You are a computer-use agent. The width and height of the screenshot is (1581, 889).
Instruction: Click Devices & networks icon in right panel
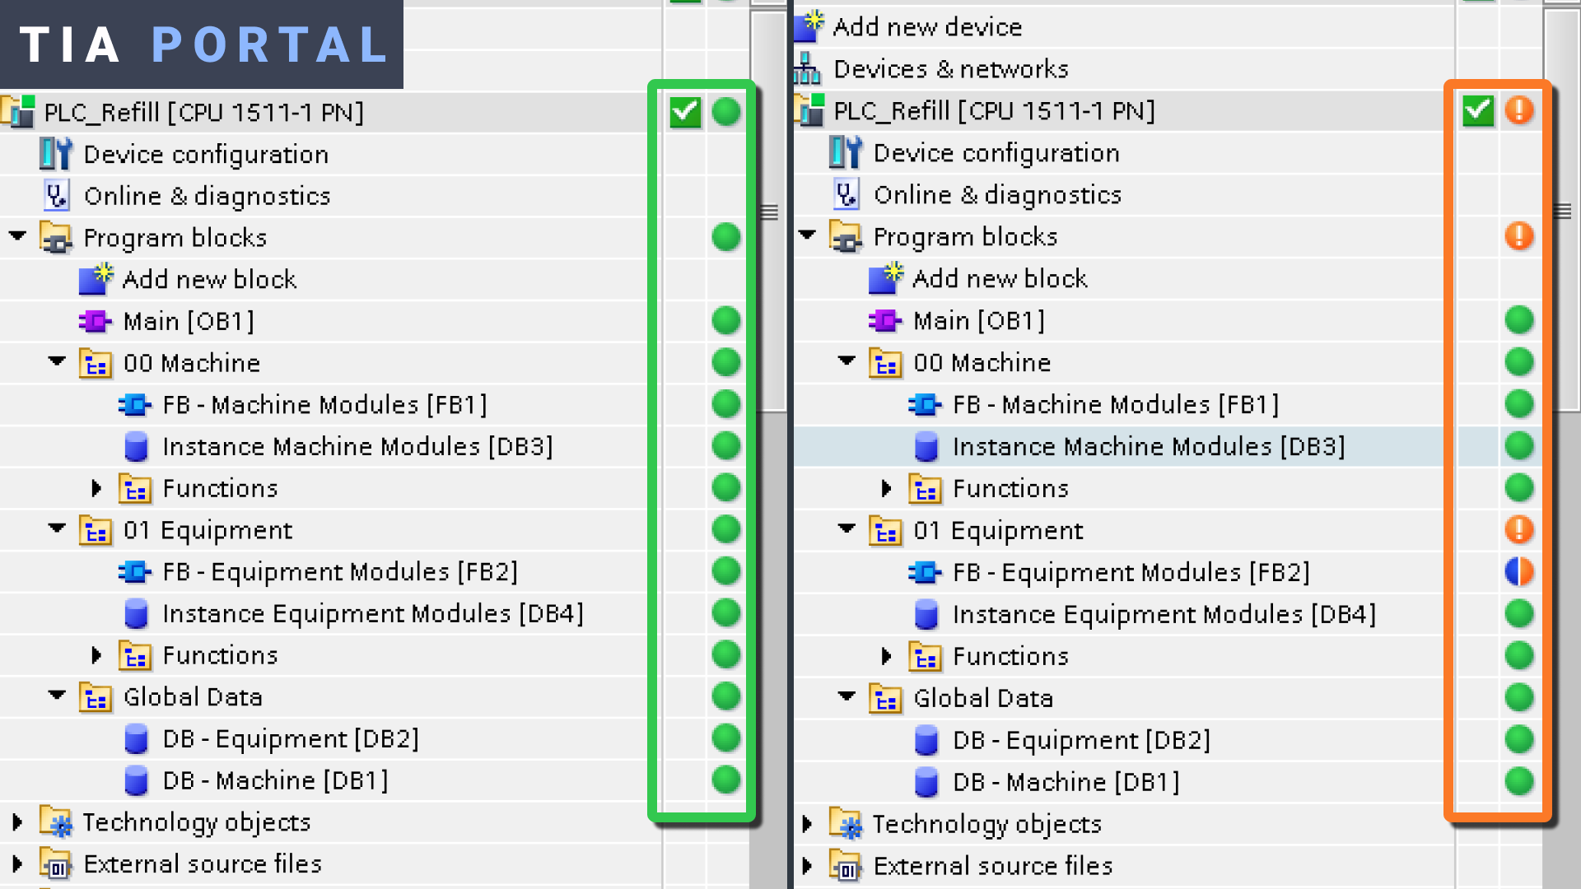[x=807, y=68]
